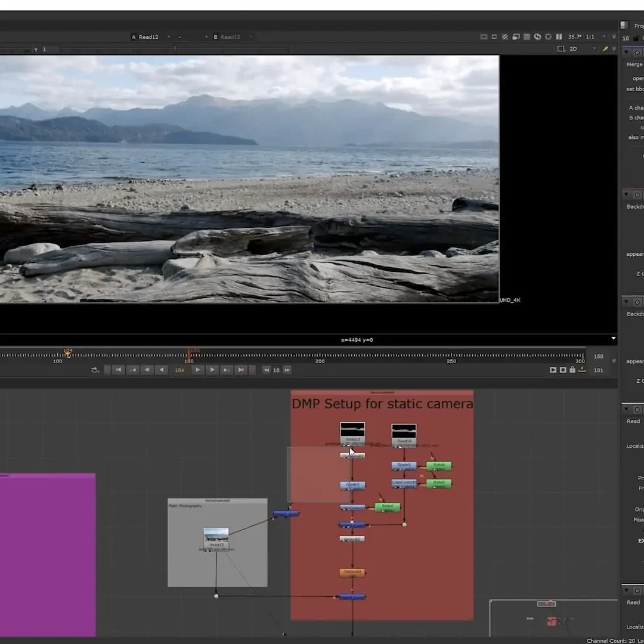Select the Read13 node in DMP backdrop

352,432
